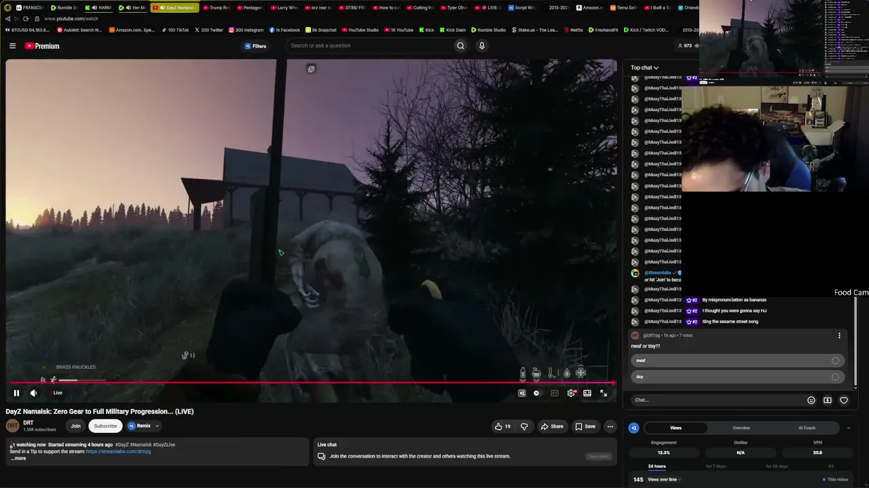Open the YouTube guide hamburger menu

[x=12, y=46]
